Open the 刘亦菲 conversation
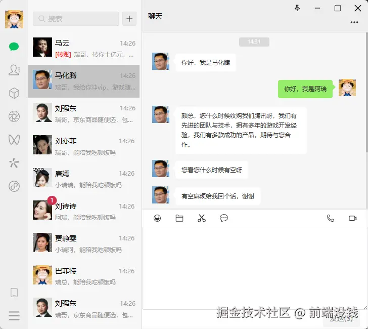 (83, 146)
